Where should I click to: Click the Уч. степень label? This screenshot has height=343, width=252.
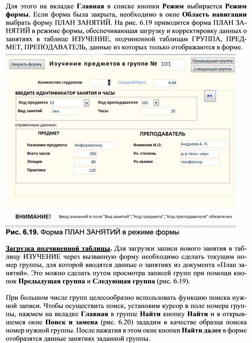[x=145, y=154]
